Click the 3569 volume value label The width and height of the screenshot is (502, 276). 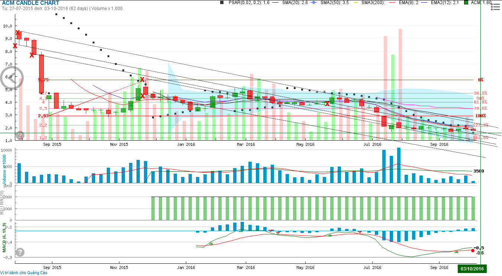tap(478, 171)
